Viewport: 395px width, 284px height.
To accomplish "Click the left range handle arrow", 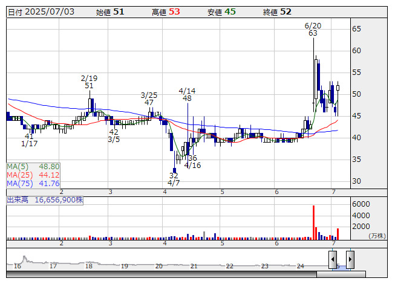I will 333,259.
